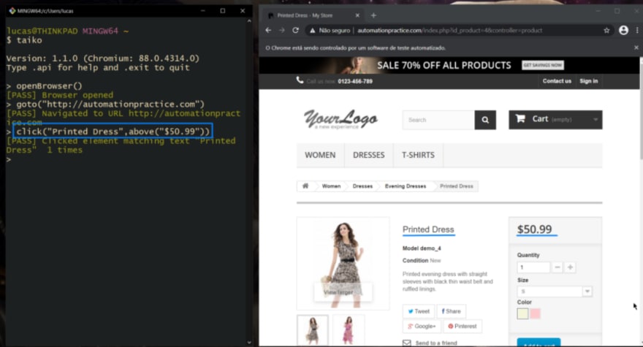Click the Google+ share button
The height and width of the screenshot is (347, 643).
422,326
